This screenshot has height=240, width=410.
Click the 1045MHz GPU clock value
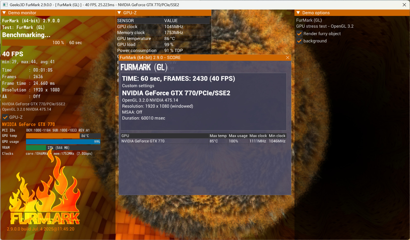[174, 27]
